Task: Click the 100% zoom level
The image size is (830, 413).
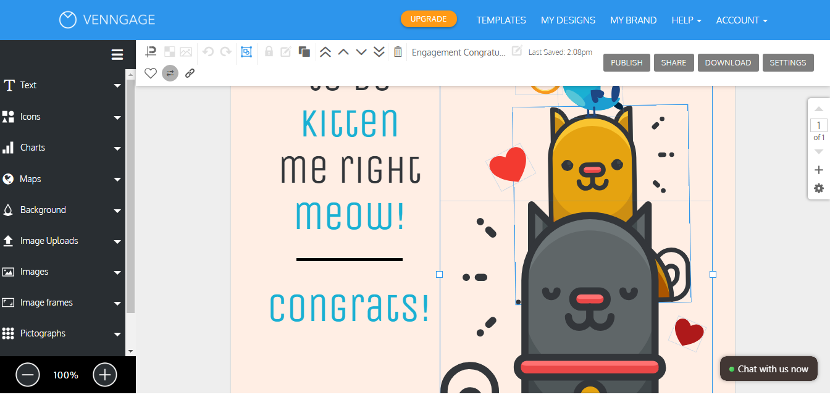Action: point(65,375)
